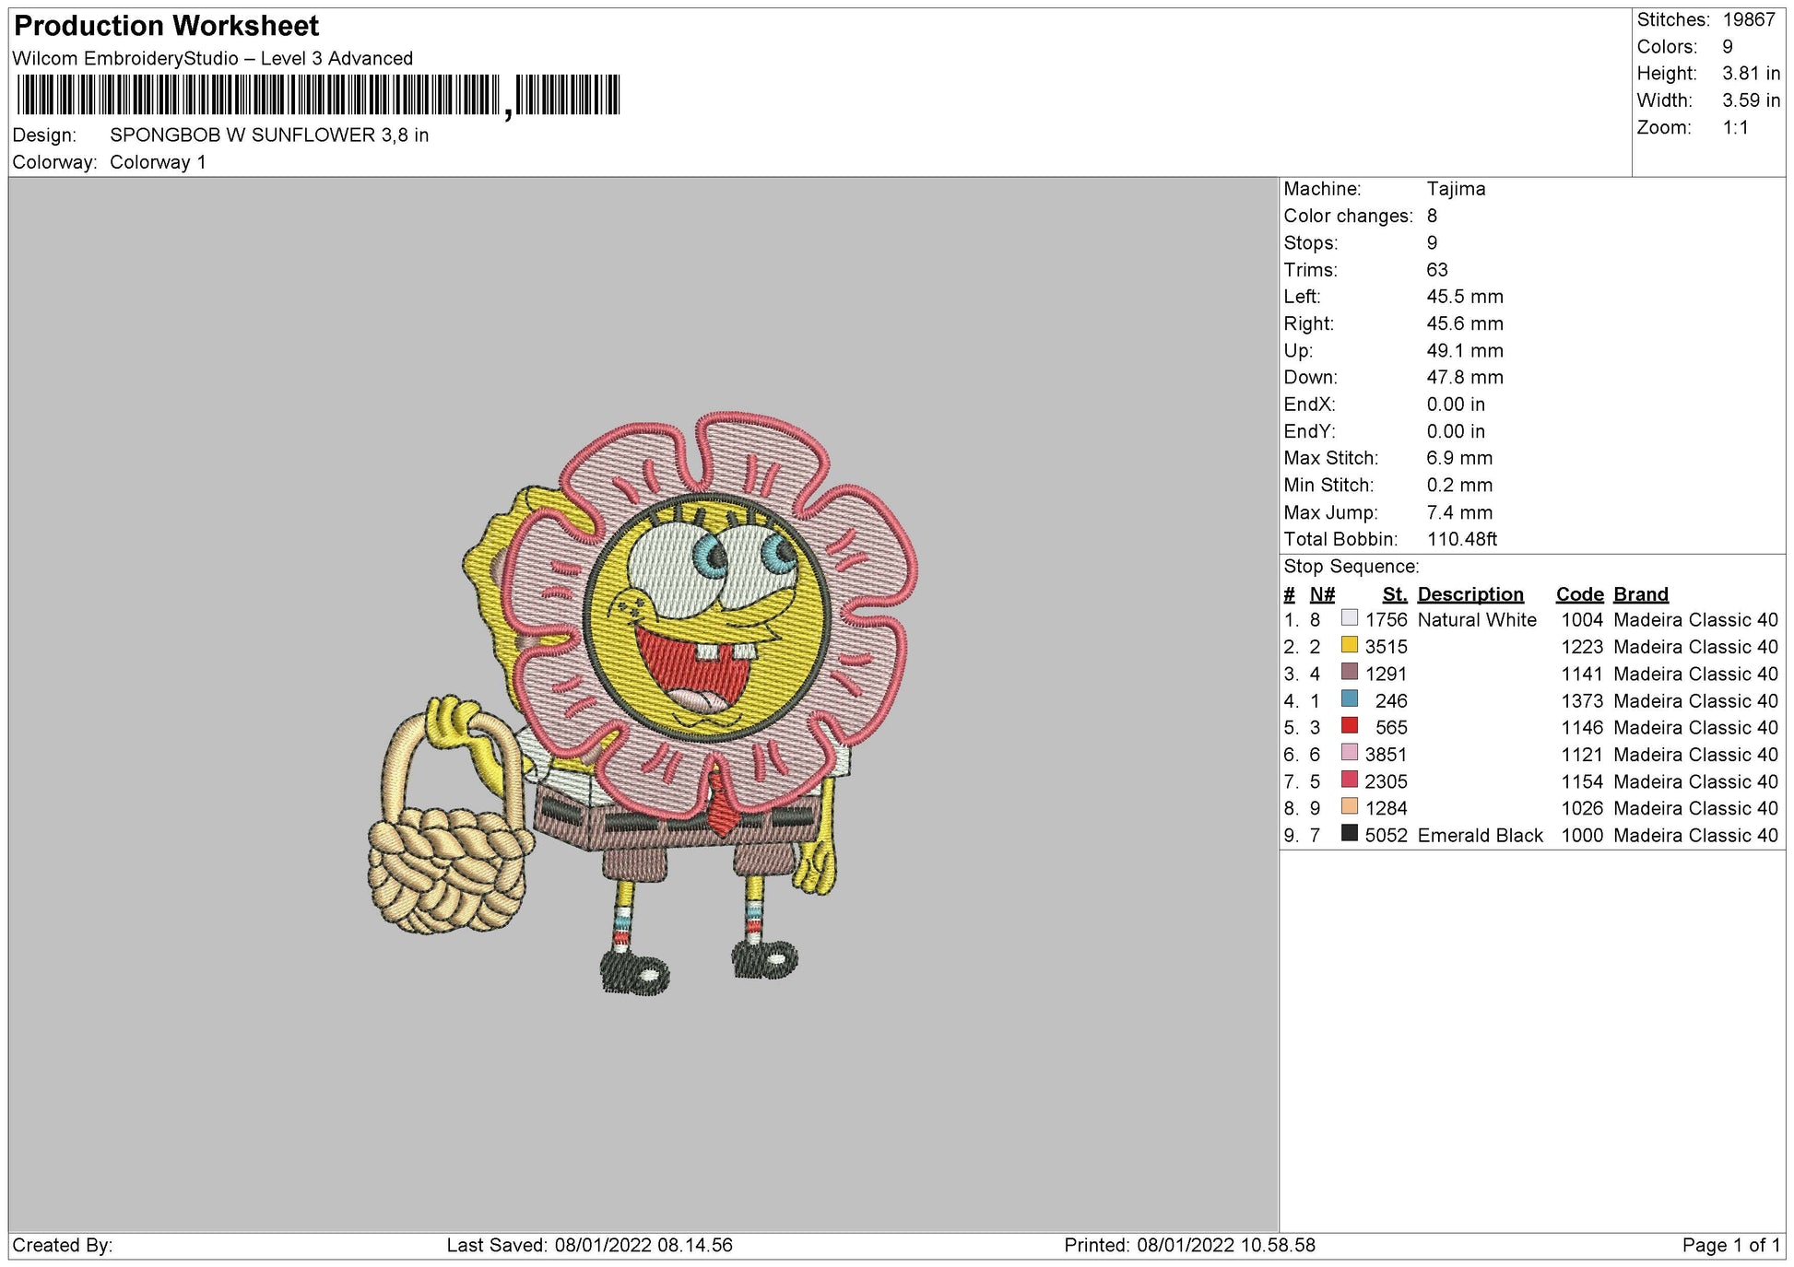Click the Min Stitch value '0.2 mm'
The width and height of the screenshot is (1794, 1267).
(1459, 486)
